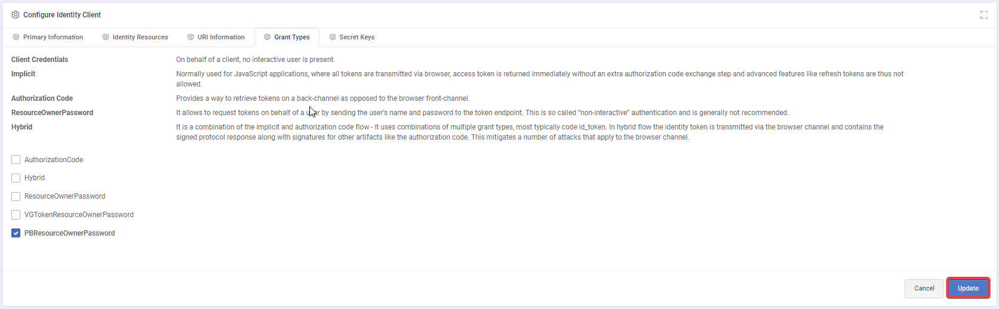Click the fullscreen expand icon
The width and height of the screenshot is (999, 309).
pos(984,15)
